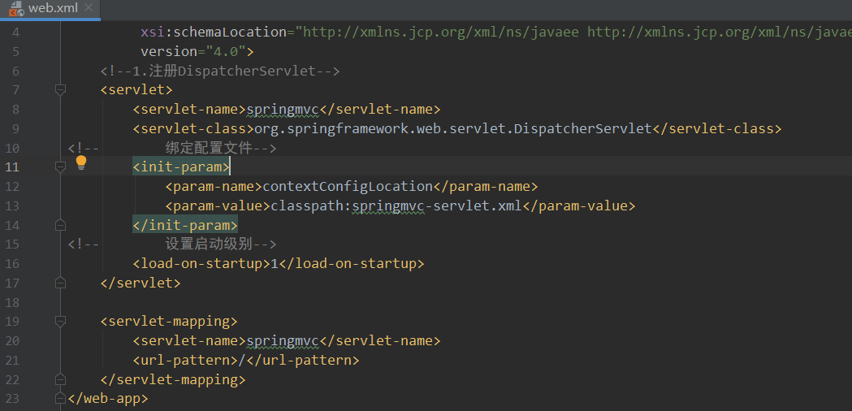Click the DispatcherServlet class name text
Viewport: 852px width, 411px height.
point(582,129)
